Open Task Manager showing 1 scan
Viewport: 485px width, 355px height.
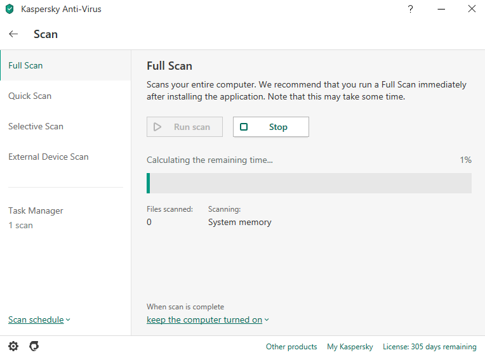pyautogui.click(x=36, y=217)
